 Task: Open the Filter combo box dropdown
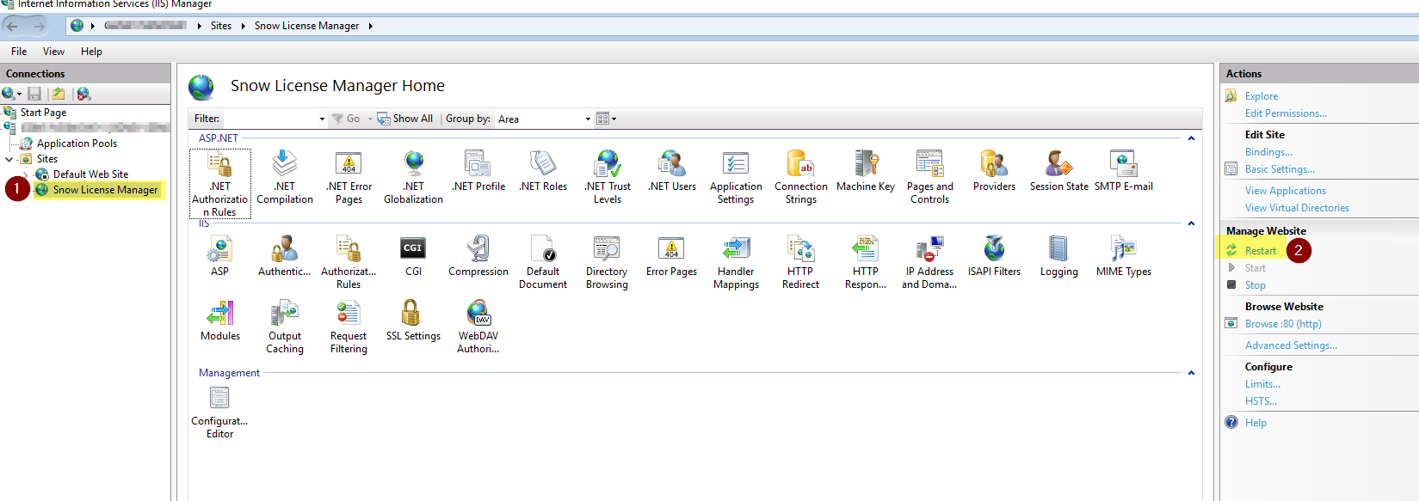tap(322, 119)
